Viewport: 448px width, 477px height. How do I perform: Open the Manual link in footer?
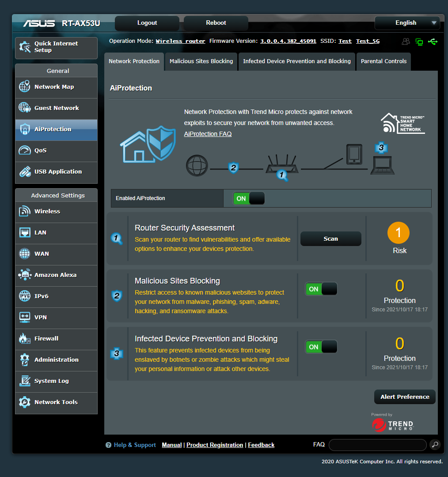pos(172,445)
